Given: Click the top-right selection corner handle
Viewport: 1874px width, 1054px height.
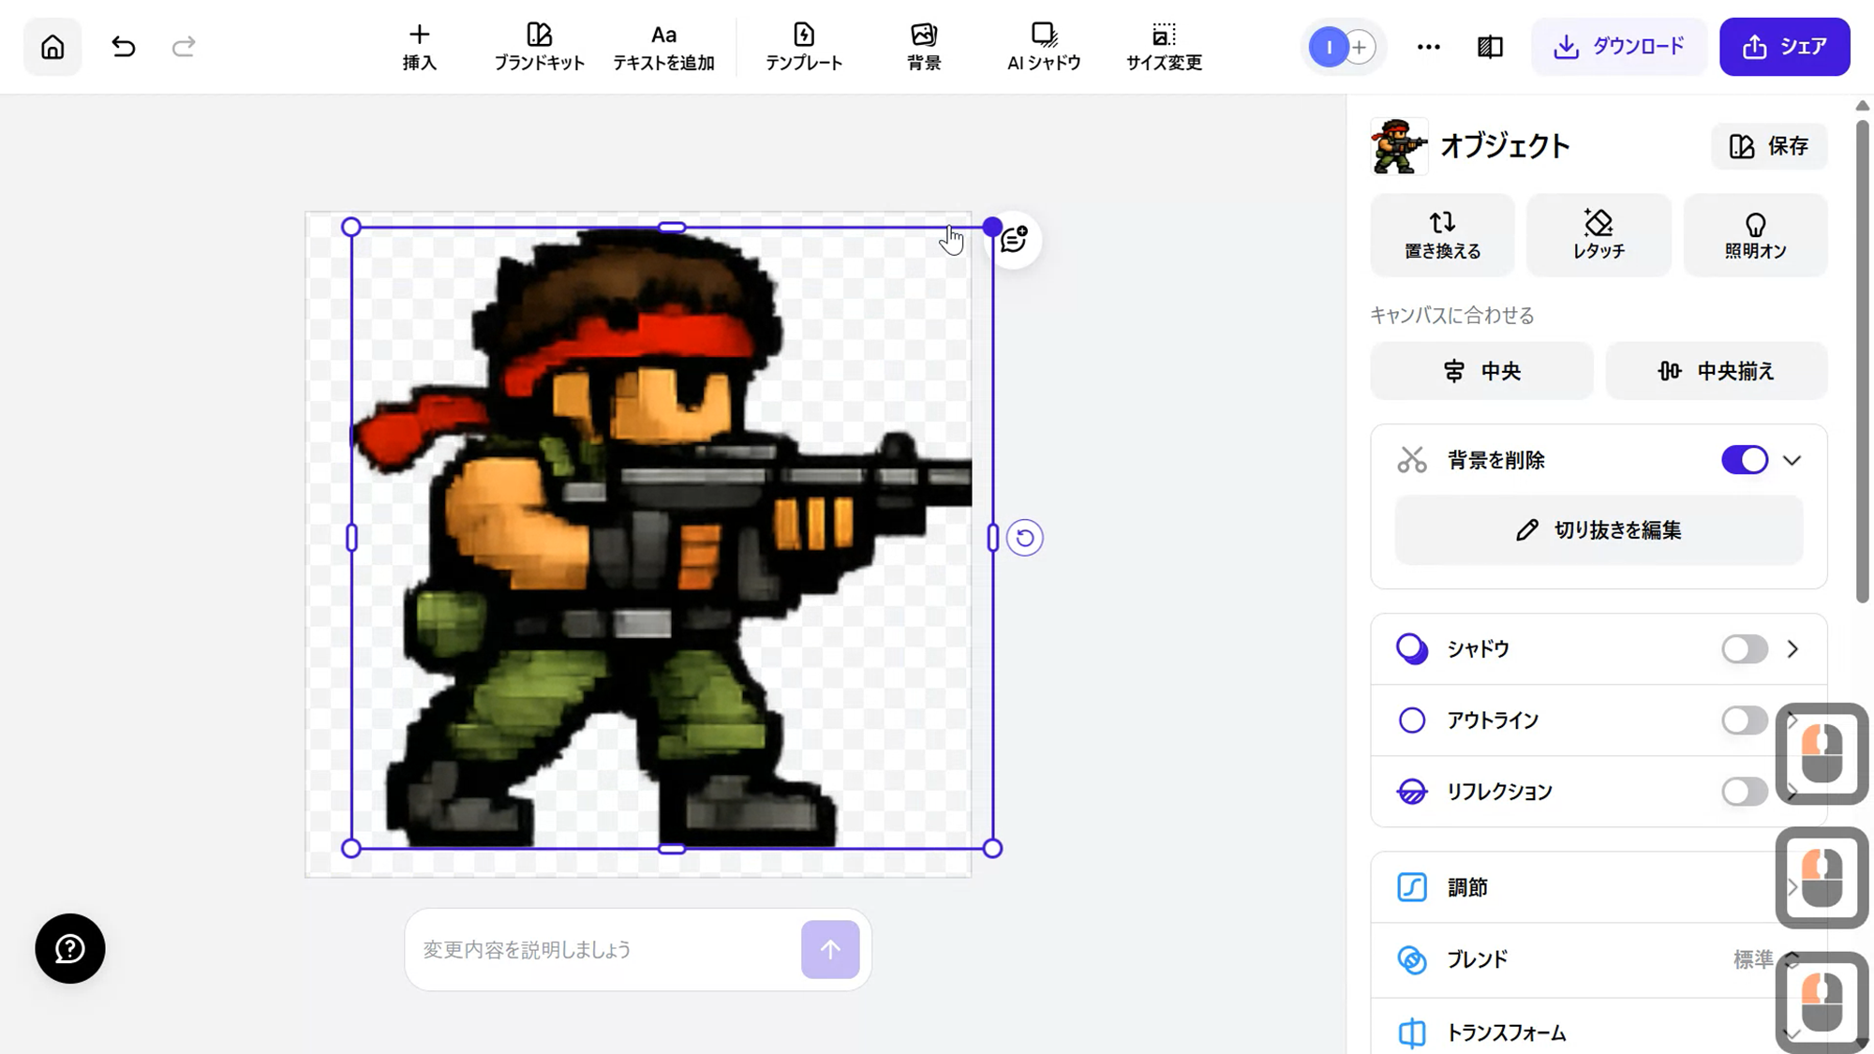Looking at the screenshot, I should point(992,227).
